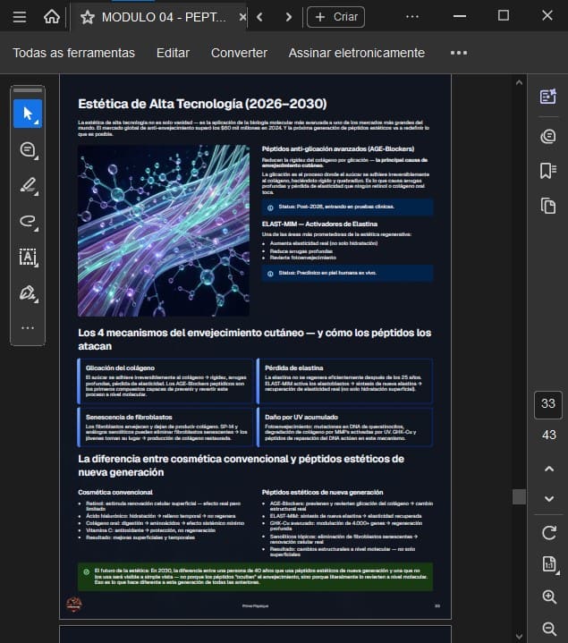Click the total page count 43
The width and height of the screenshot is (568, 643).
pos(549,436)
